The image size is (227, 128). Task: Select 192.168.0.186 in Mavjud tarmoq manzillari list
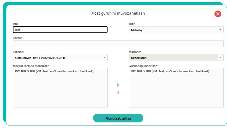coord(54,71)
